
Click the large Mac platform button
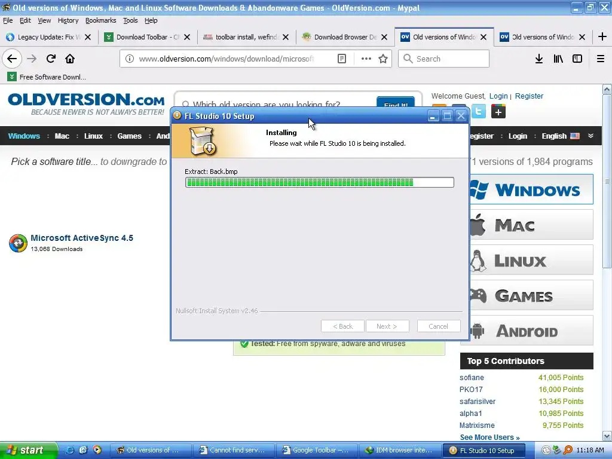click(531, 225)
